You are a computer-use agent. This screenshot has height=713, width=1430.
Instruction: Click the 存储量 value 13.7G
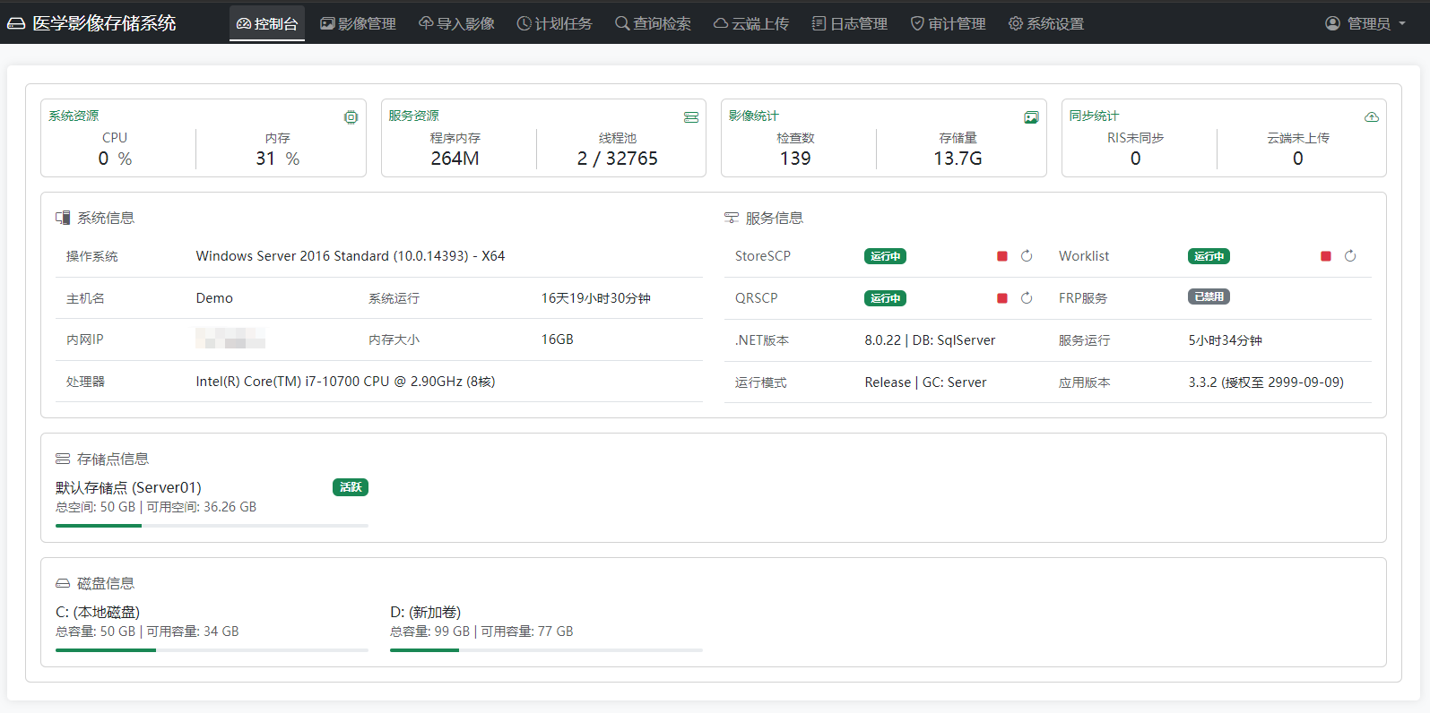(x=958, y=159)
